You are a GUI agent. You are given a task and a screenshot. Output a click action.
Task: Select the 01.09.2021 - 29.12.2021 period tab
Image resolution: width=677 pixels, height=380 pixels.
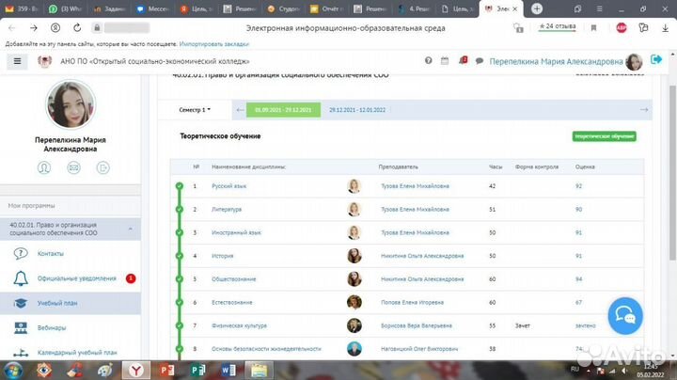(x=283, y=110)
